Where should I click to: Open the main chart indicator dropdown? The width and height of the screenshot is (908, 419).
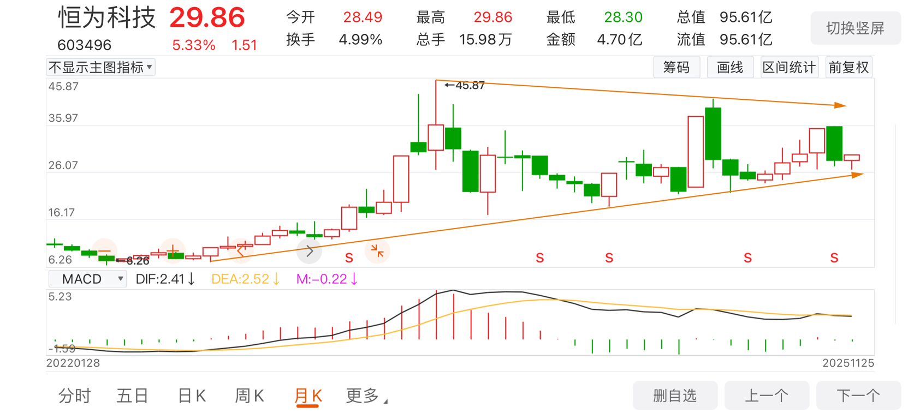point(101,67)
